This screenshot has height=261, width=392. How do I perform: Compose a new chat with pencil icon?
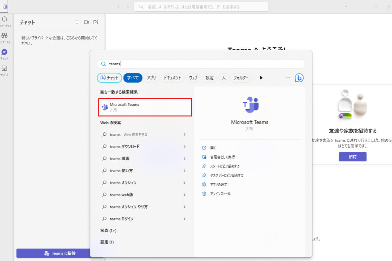click(x=96, y=22)
